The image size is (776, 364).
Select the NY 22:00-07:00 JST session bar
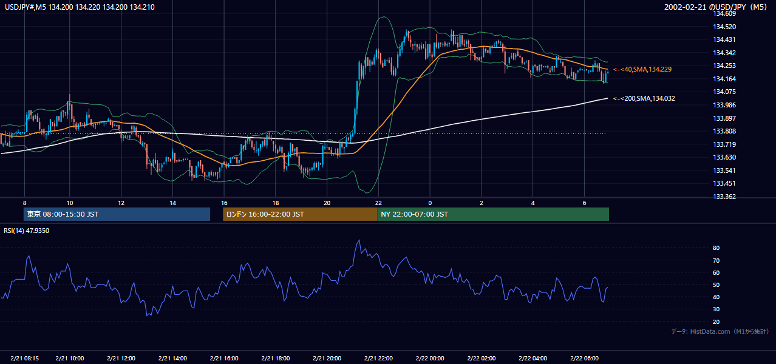tap(493, 214)
